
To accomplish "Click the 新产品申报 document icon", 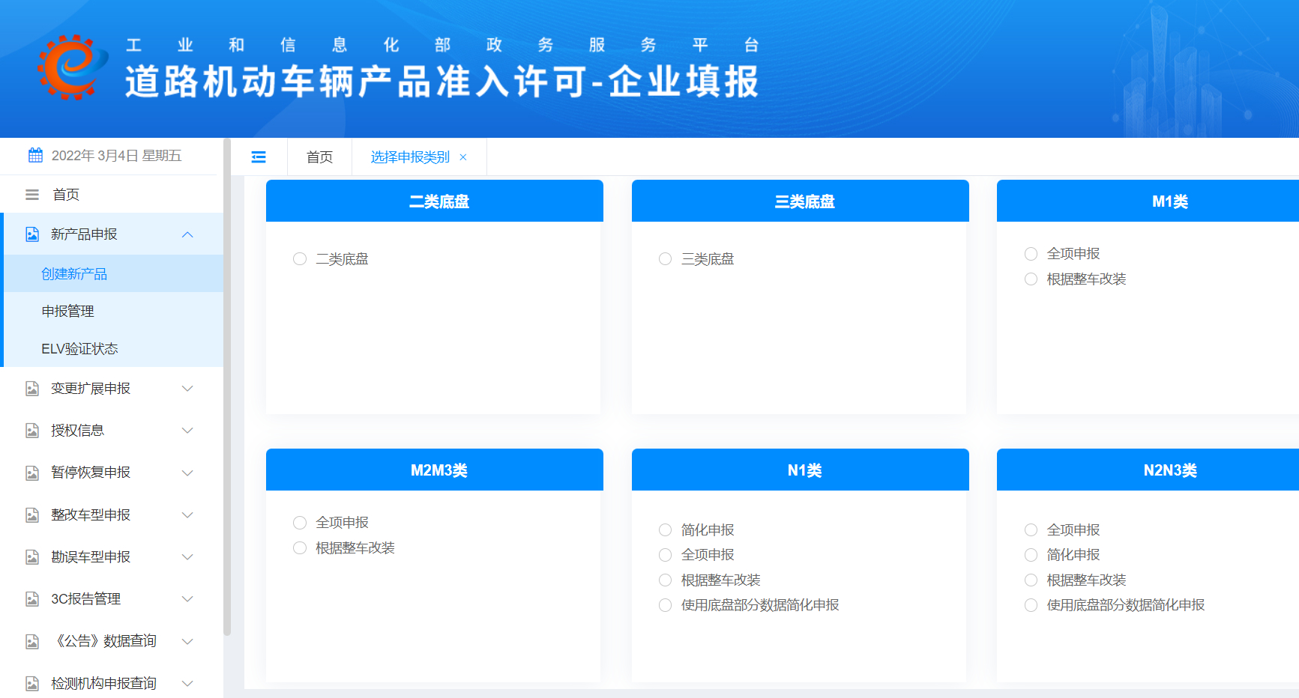I will coord(31,234).
